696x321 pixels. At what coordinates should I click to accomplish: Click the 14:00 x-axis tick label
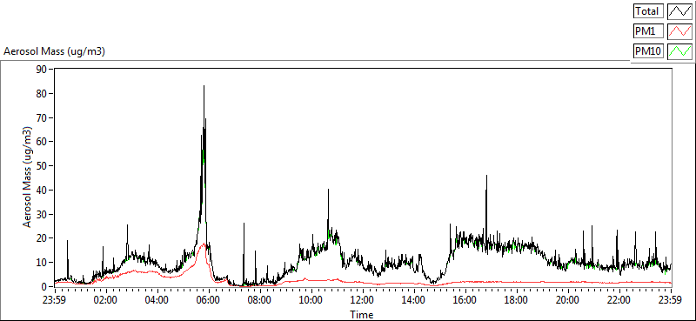click(413, 300)
